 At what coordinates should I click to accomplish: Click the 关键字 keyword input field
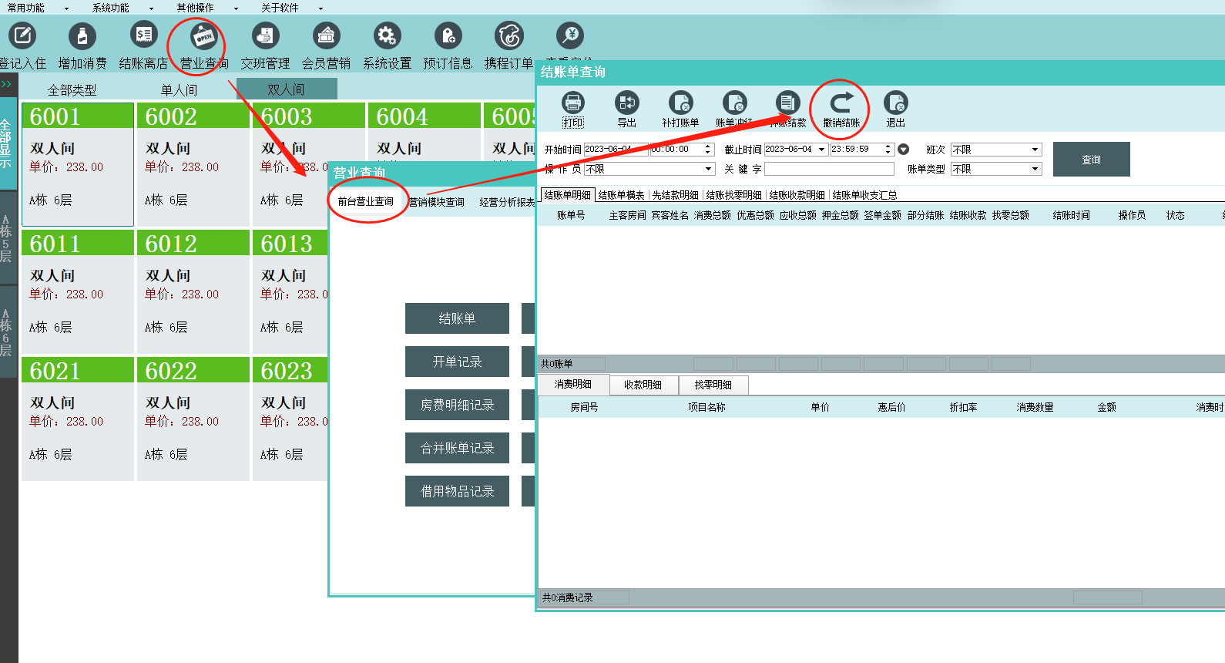click(x=829, y=169)
